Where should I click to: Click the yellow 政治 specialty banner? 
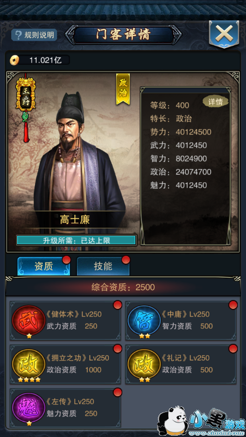[123, 89]
